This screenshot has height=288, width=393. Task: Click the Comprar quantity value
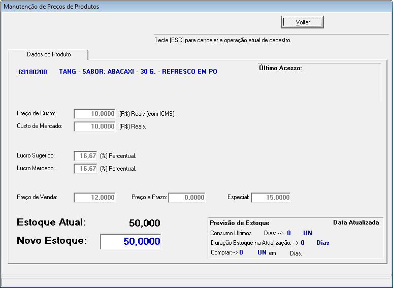coord(241,252)
